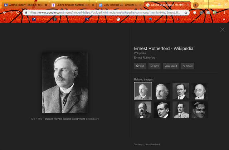The width and height of the screenshot is (229, 150).
Task: Open the recent football Google bookmark
Action: [131, 19]
